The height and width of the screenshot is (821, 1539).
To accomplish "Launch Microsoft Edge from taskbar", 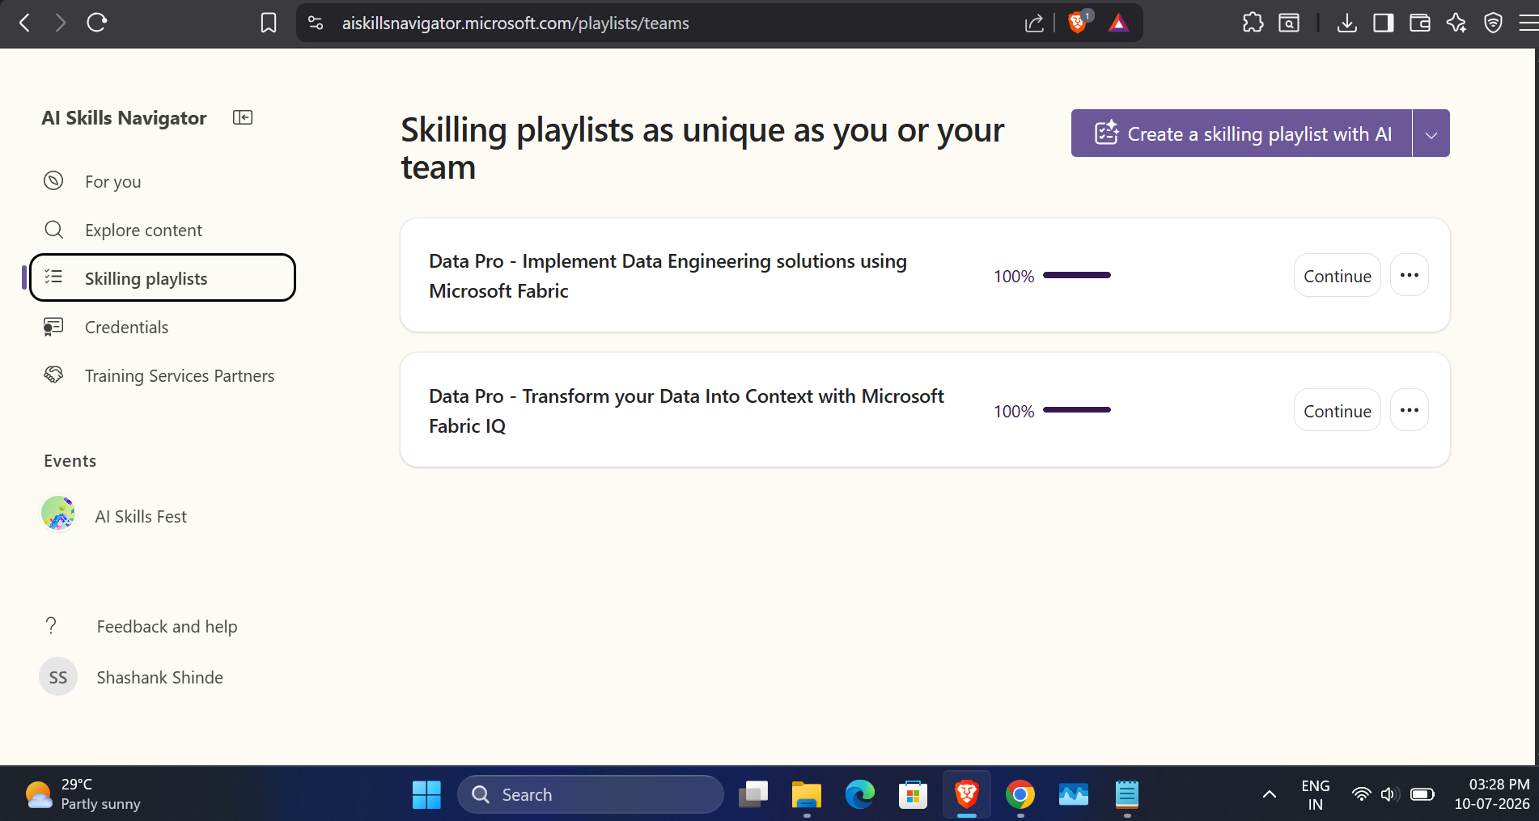I will pos(860,794).
